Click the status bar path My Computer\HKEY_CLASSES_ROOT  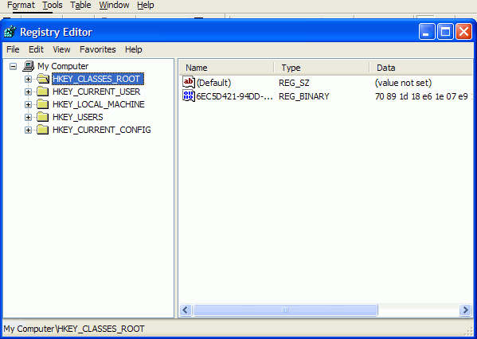pyautogui.click(x=74, y=329)
